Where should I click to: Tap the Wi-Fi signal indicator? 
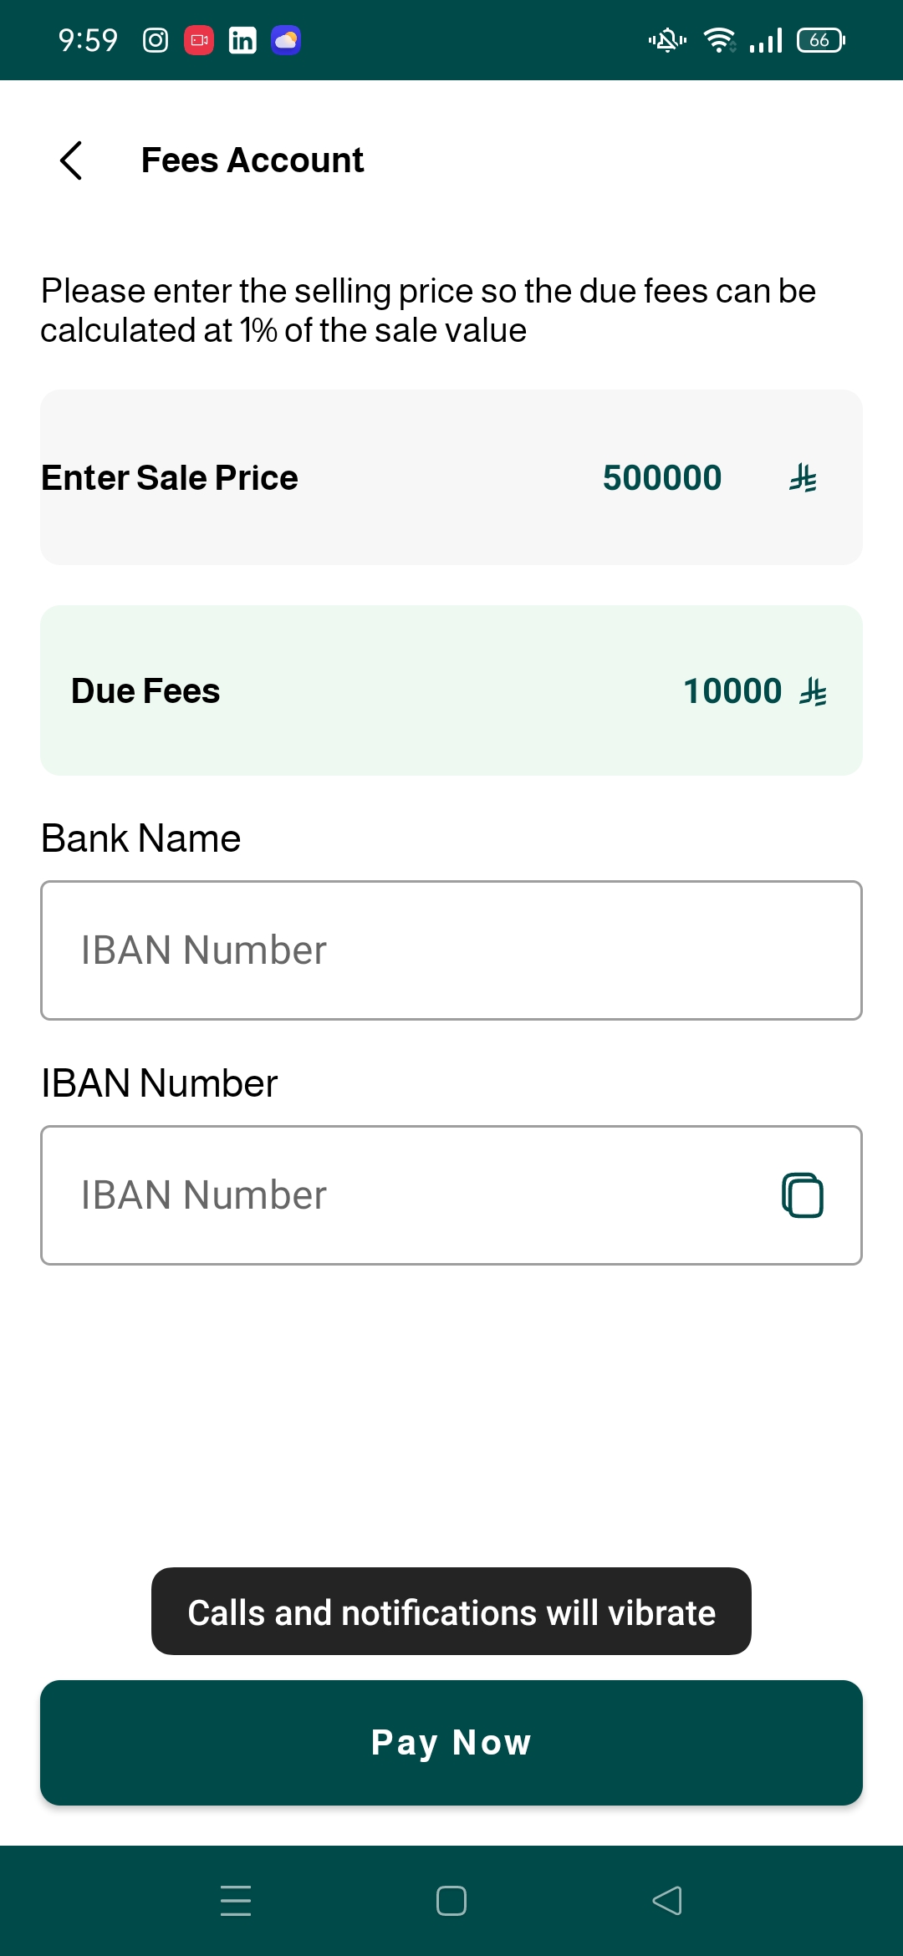(719, 40)
